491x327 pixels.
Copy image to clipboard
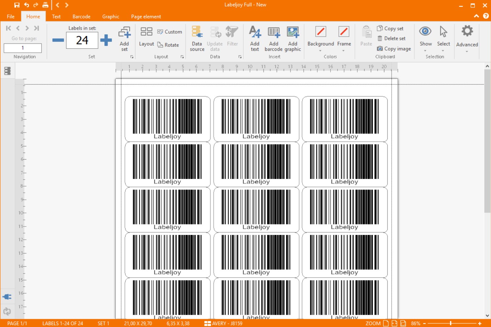394,48
